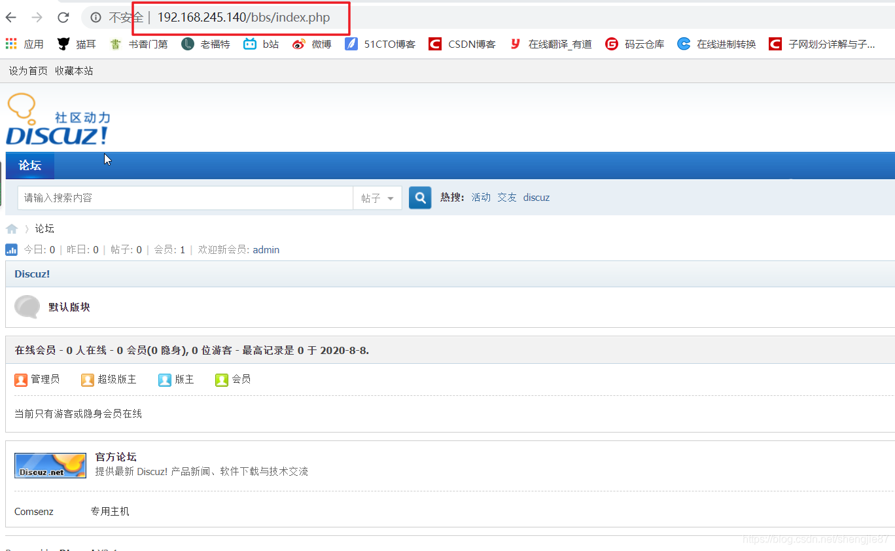895x551 pixels.
Task: Click the 活动 hot search link
Action: coord(481,197)
